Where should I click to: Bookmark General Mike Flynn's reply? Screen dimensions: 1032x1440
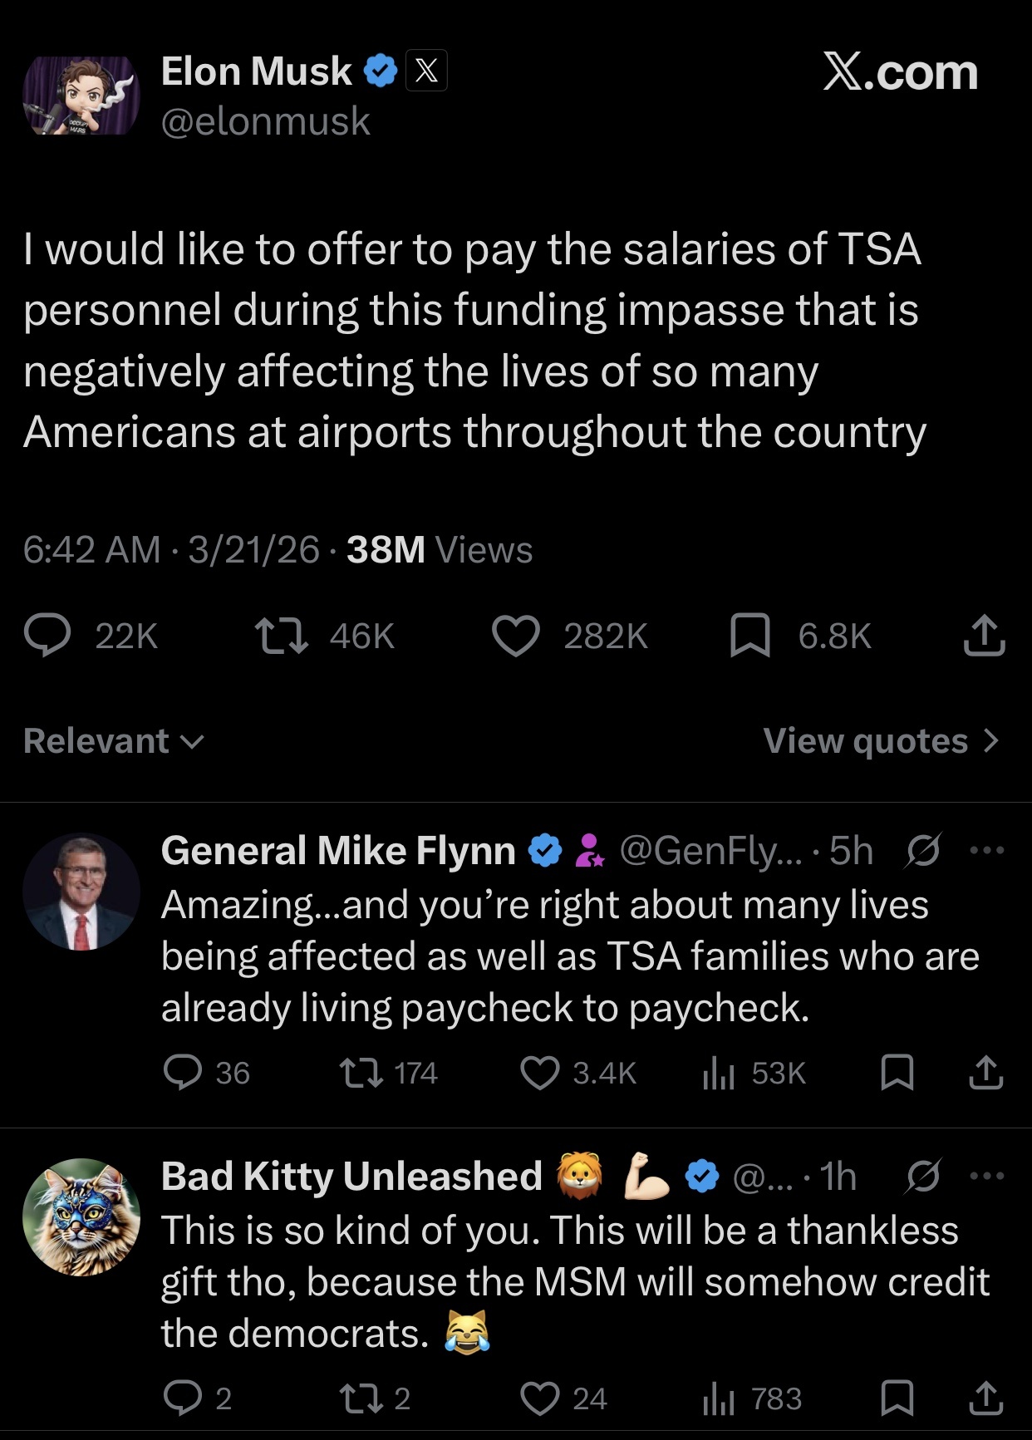point(897,1073)
